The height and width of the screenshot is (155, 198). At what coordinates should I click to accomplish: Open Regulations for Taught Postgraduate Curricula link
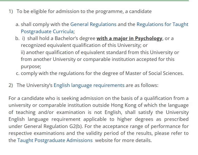162,24
